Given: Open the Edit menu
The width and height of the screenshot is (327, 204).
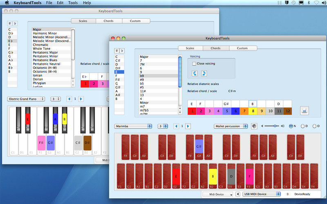Looking at the screenshot, I should click(x=60, y=3).
